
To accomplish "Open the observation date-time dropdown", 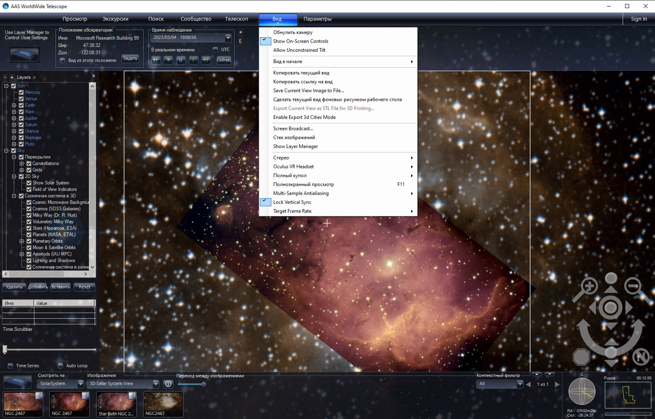I will click(x=228, y=38).
